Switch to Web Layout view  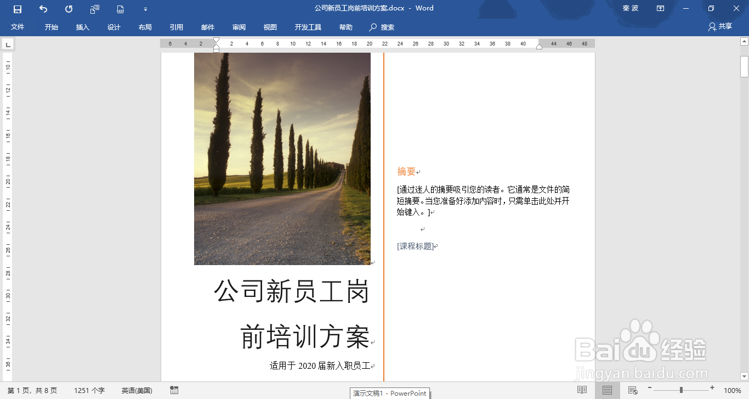point(632,390)
